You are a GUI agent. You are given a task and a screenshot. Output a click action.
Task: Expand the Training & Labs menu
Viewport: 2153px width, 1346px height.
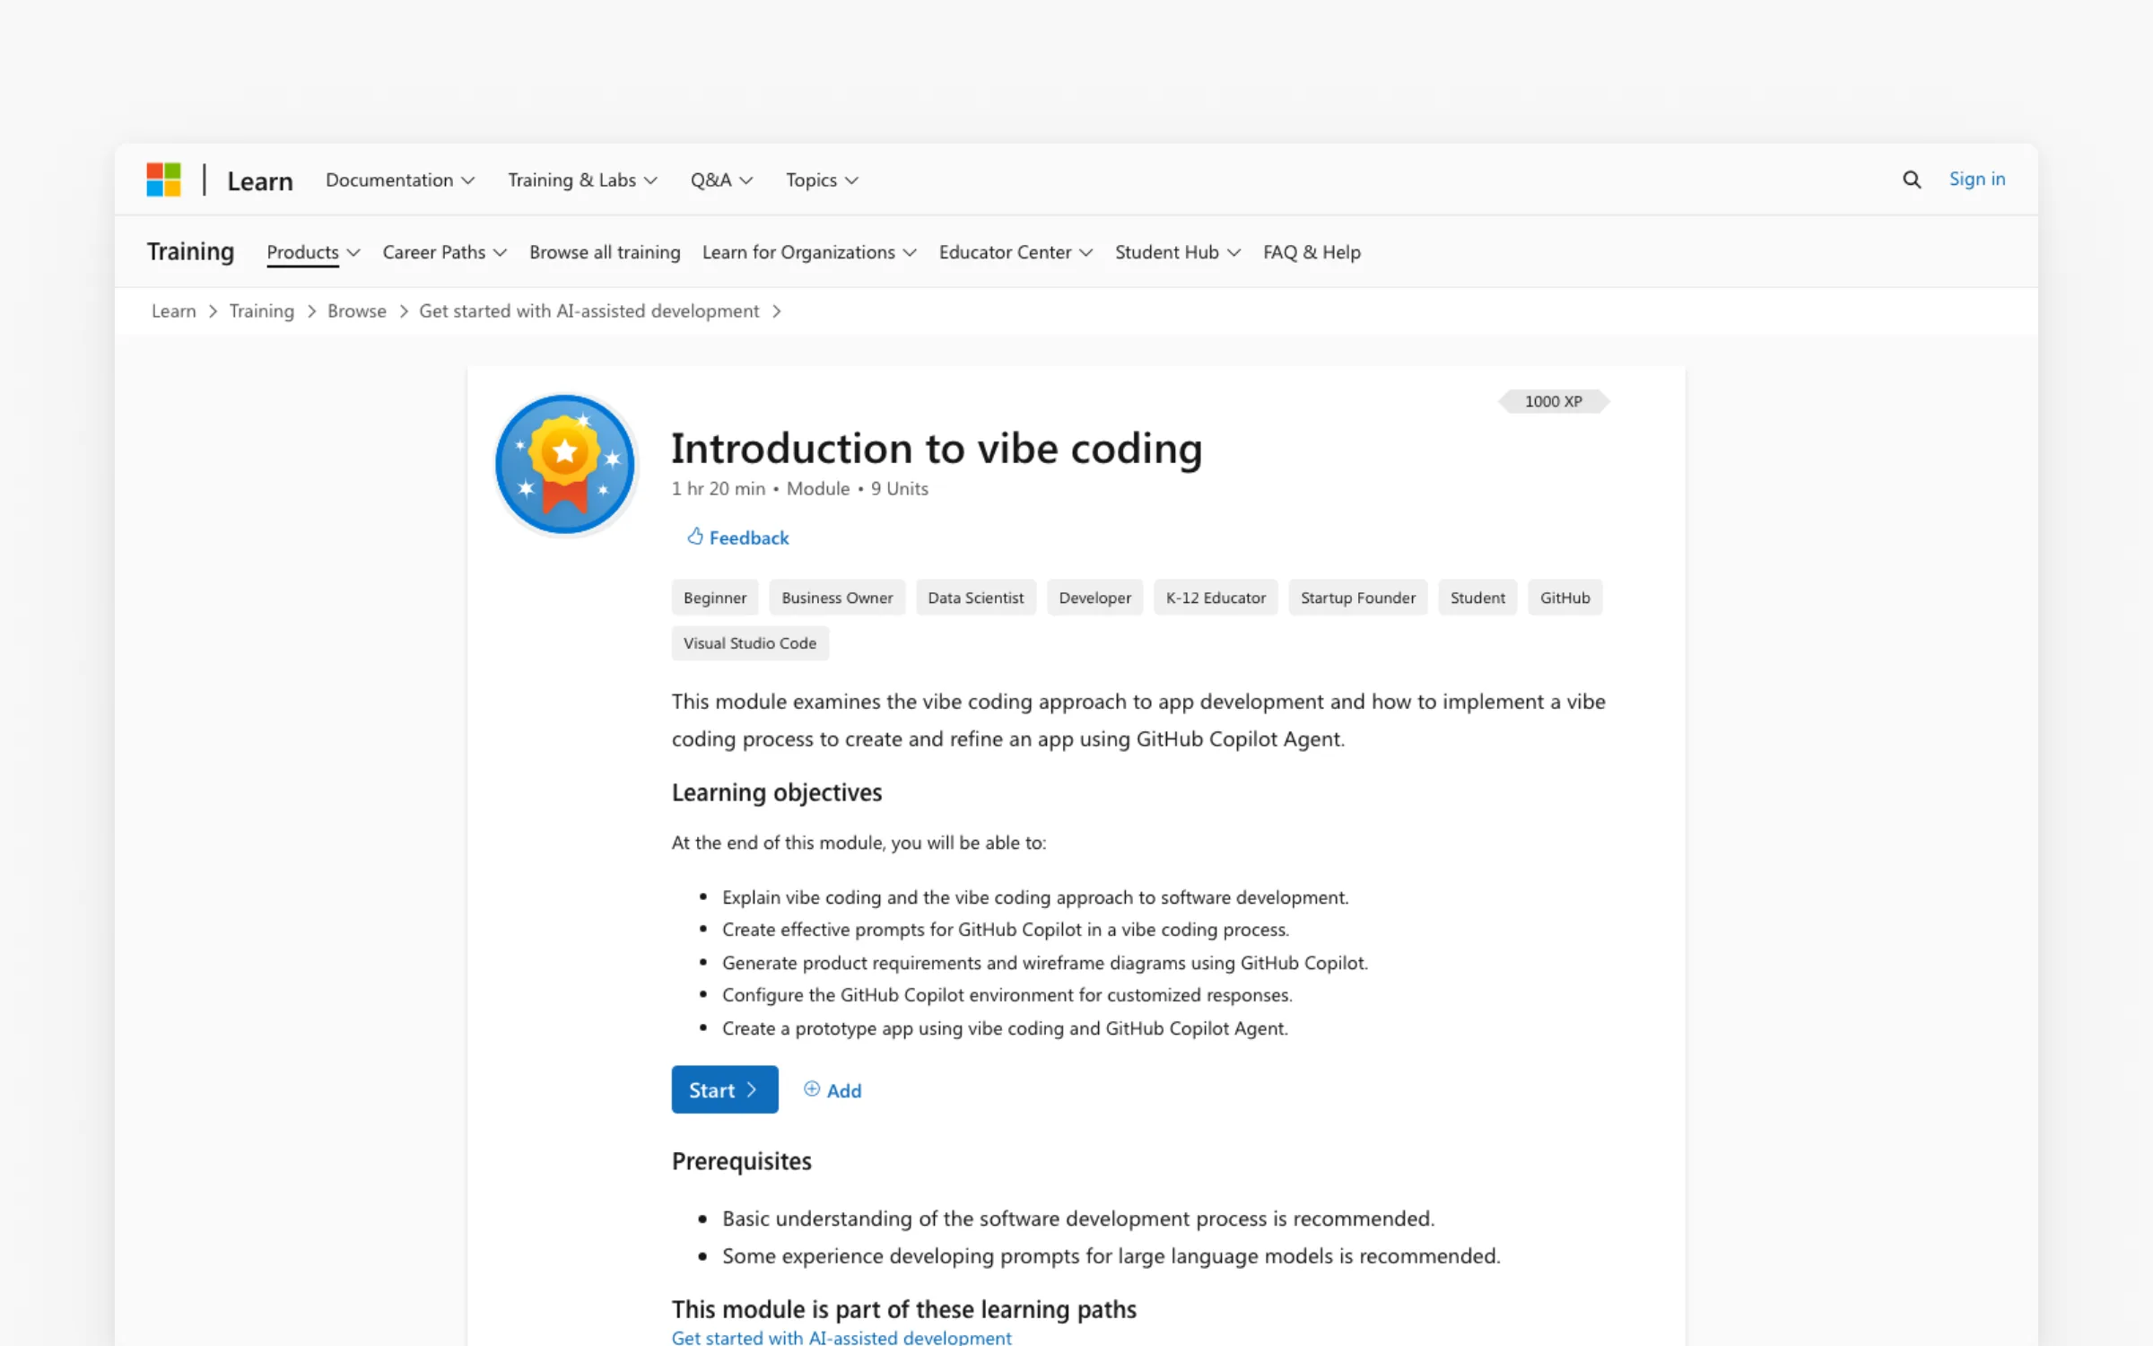point(582,179)
